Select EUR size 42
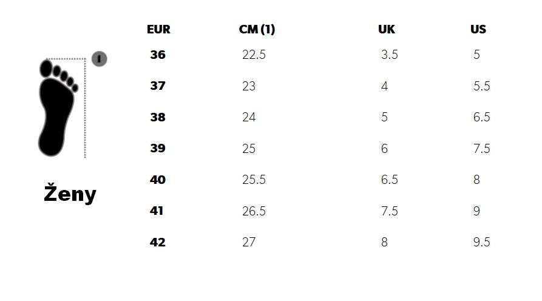This screenshot has height=301, width=542. point(158,242)
